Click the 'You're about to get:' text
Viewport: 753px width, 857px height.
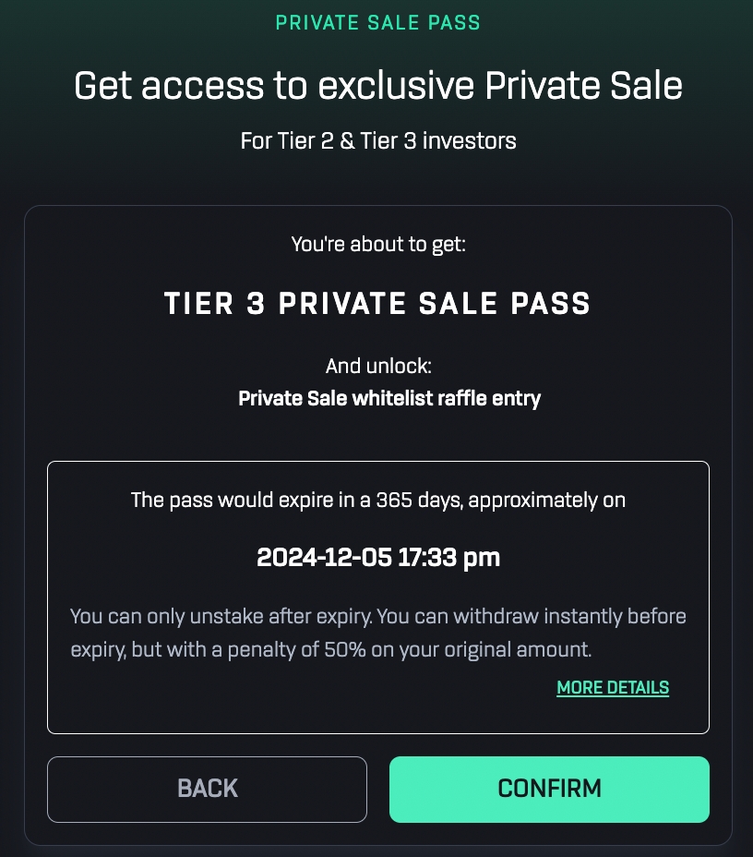pyautogui.click(x=378, y=245)
